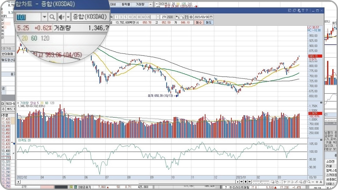Click the 대비 column header in back window
This screenshot has height=190, width=338.
point(113,4)
